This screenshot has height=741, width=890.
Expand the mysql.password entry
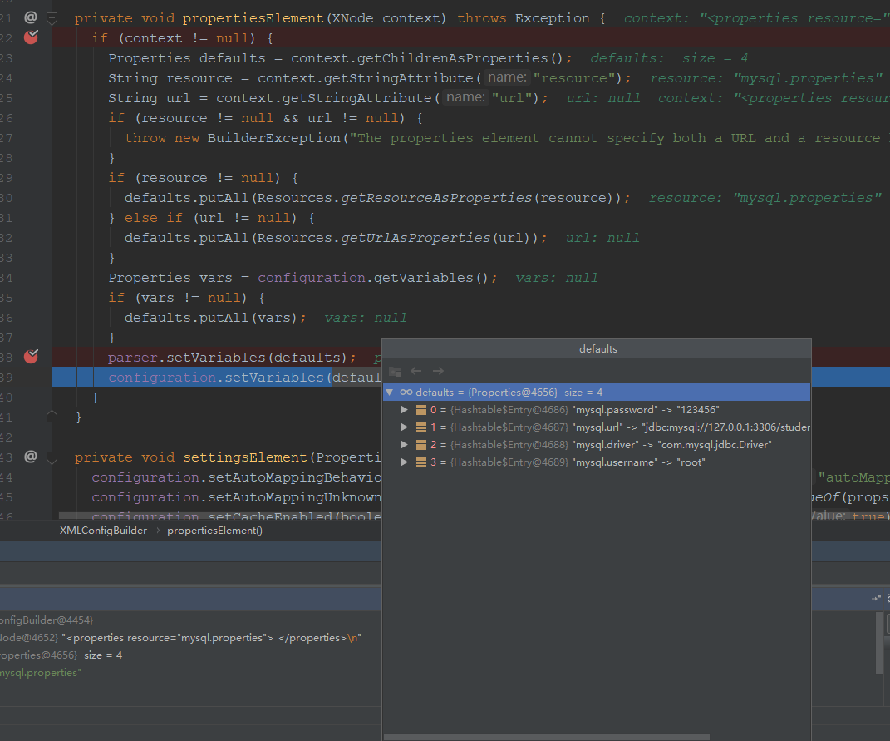(404, 410)
